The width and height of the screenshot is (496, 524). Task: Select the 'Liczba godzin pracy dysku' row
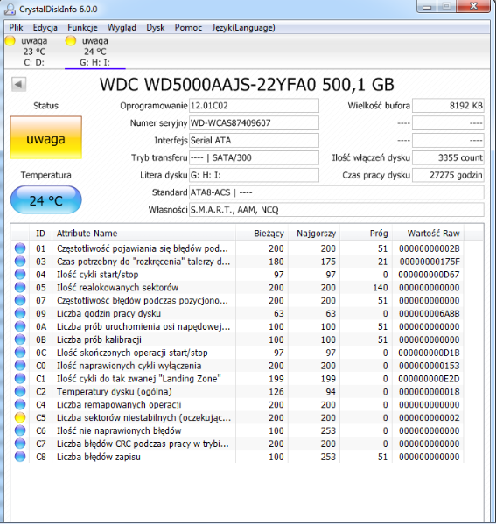(x=237, y=313)
